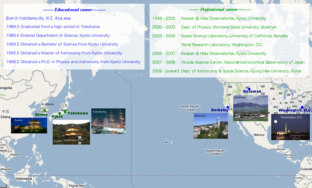Image resolution: width=312 pixels, height=188 pixels.
Task: Click the bold Yokohama map label
Action: point(78,113)
